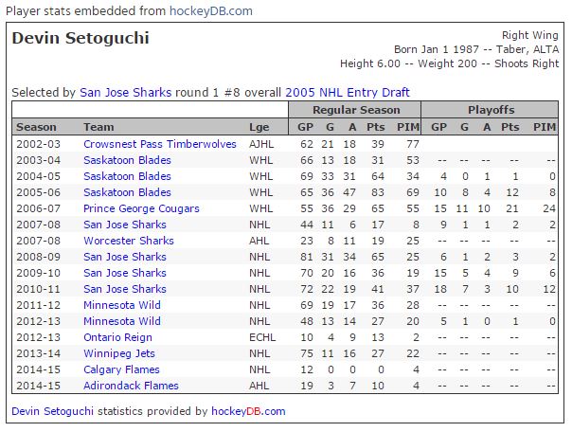The image size is (572, 432).
Task: Click the Season column header
Action: [x=36, y=127]
